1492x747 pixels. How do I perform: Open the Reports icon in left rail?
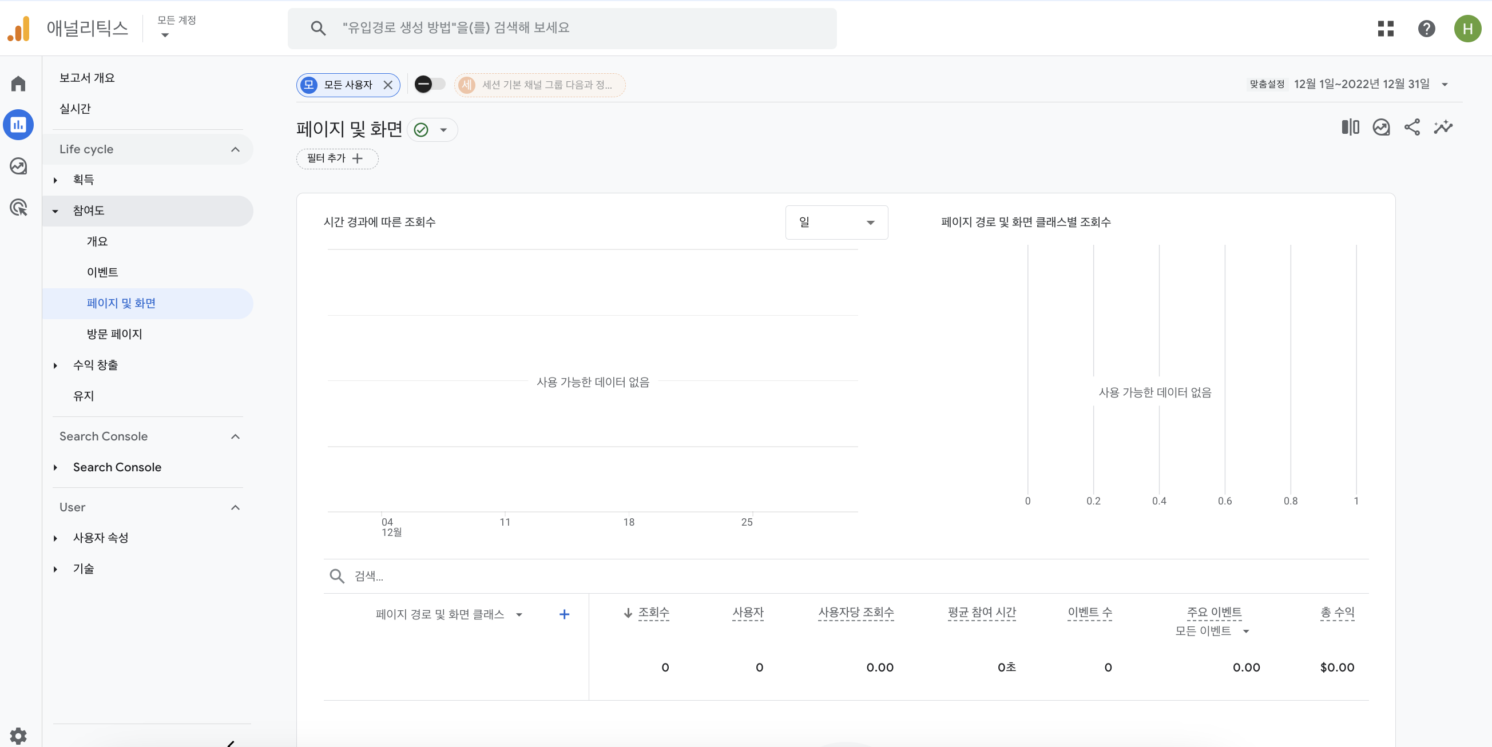point(18,125)
